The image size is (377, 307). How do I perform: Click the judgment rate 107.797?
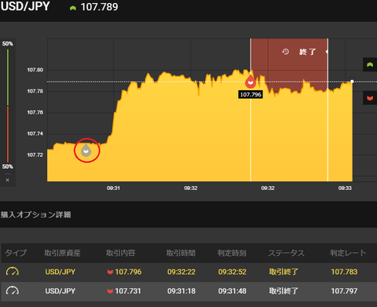[x=344, y=291]
